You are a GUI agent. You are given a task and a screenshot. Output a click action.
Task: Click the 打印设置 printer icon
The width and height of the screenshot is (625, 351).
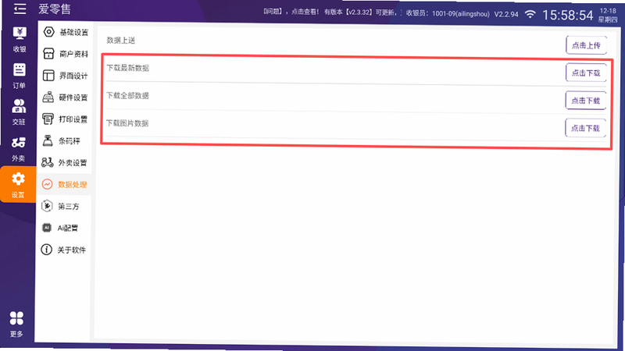click(x=48, y=119)
